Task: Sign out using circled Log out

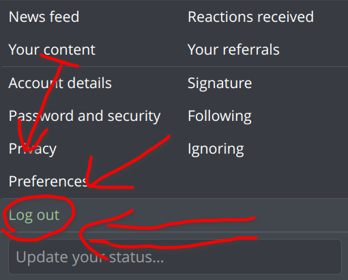Action: click(x=34, y=215)
